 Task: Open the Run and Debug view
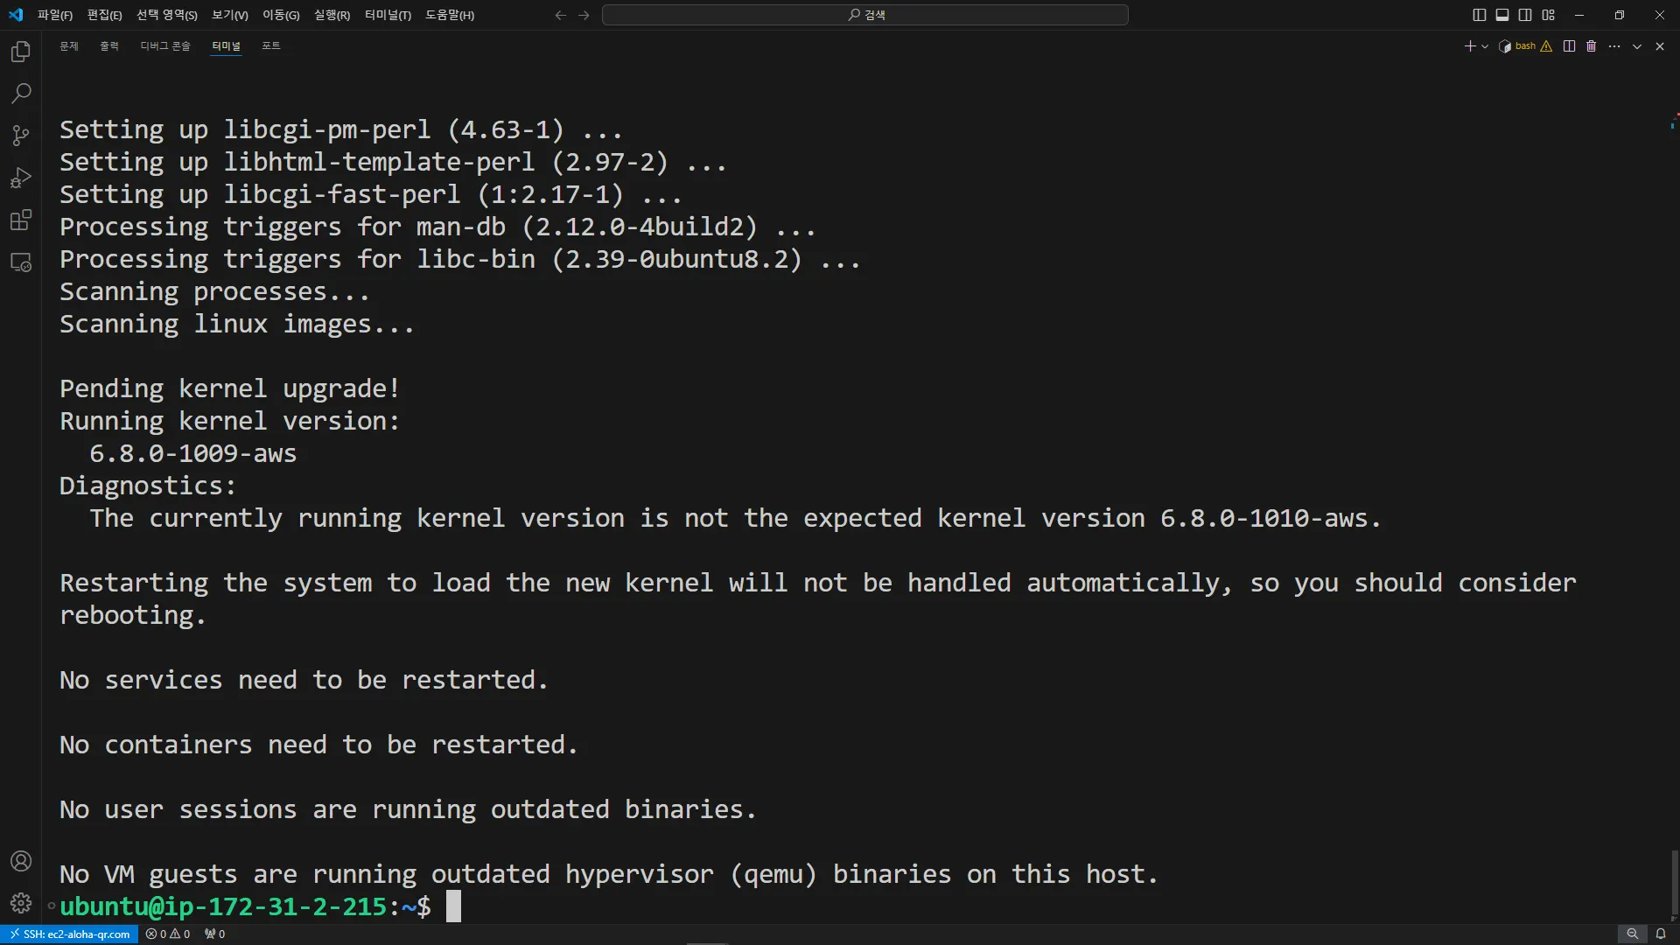tap(21, 178)
